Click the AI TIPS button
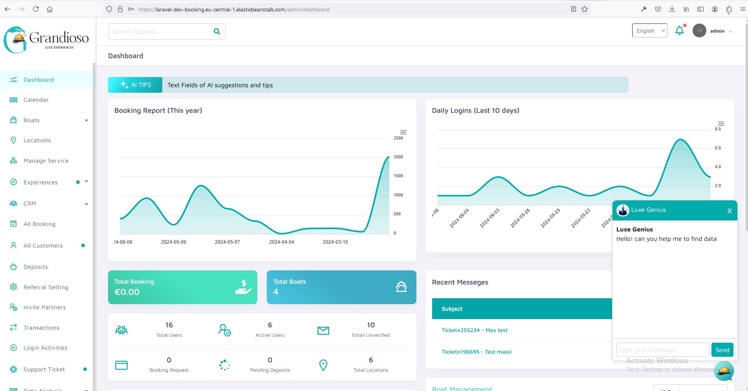Screen dimensions: 748x391 135,85
